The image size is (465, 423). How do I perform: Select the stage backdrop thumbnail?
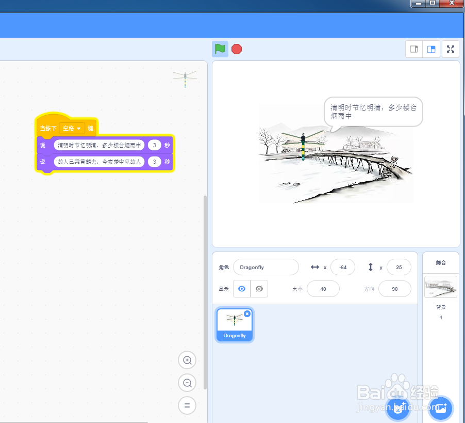point(441,287)
